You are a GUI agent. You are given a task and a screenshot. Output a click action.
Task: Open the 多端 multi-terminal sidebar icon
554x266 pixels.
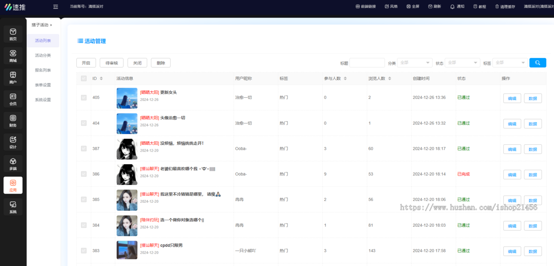(13, 164)
